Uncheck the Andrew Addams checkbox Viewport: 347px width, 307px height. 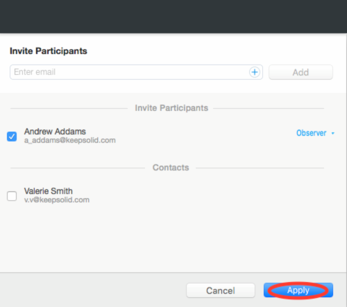12,137
